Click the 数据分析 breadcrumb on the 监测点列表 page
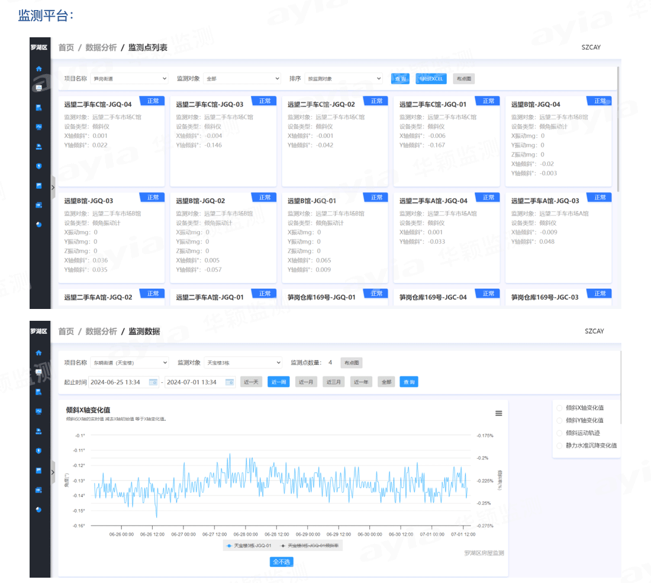Viewport: 651px width, 583px height. [101, 47]
